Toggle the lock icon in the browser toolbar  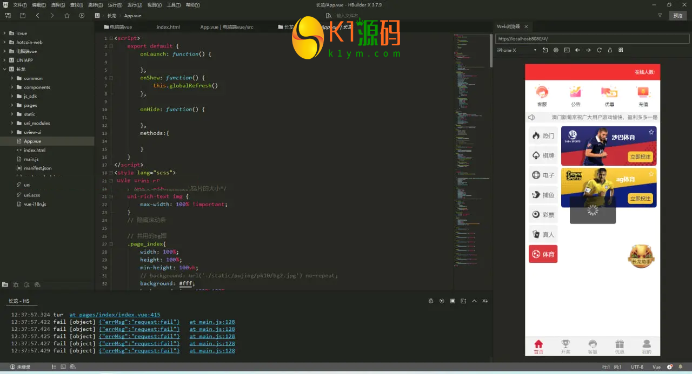[x=610, y=50]
